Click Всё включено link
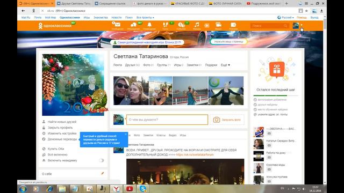344x193 pixels. [58, 154]
